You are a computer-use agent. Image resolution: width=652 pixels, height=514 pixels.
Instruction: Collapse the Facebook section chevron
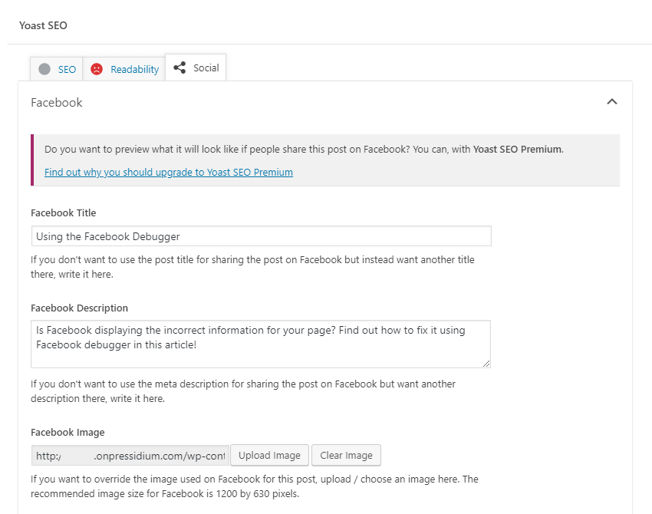tap(611, 102)
